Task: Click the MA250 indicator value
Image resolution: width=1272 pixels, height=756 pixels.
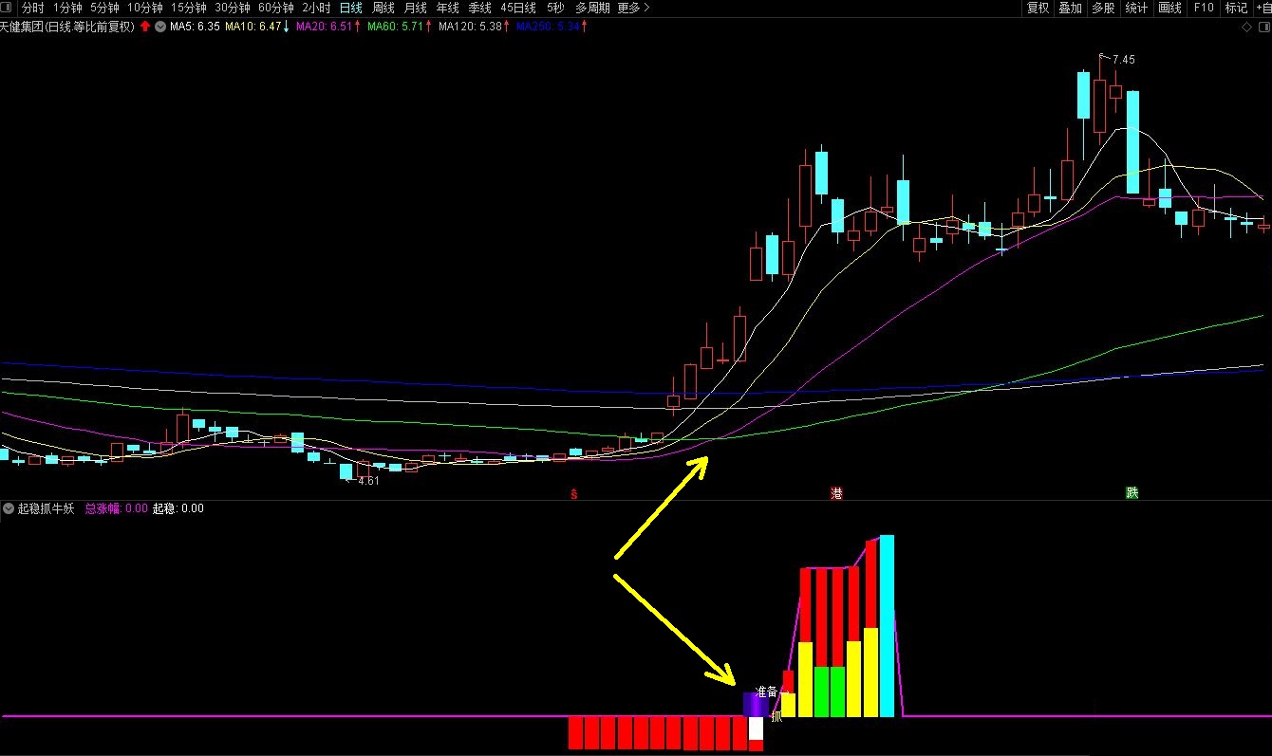Action: (x=549, y=27)
